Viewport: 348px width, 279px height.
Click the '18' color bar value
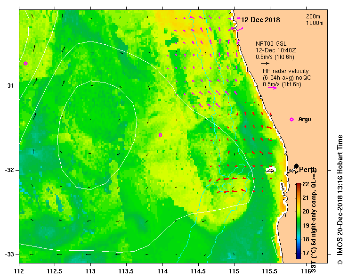point(306,239)
